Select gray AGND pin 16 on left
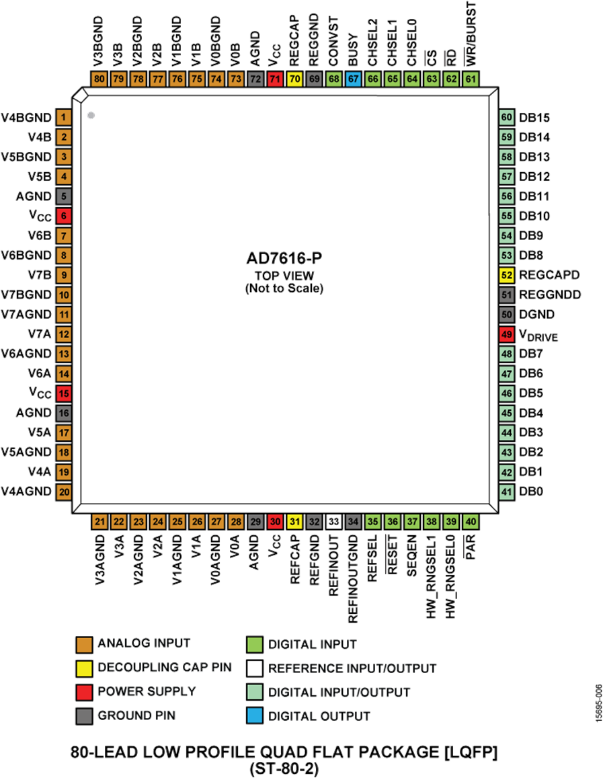This screenshot has width=605, height=782. 63,413
